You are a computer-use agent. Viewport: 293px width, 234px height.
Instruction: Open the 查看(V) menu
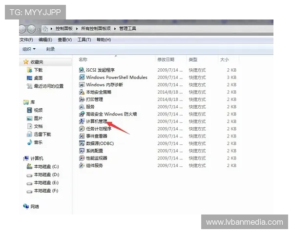click(x=65, y=40)
